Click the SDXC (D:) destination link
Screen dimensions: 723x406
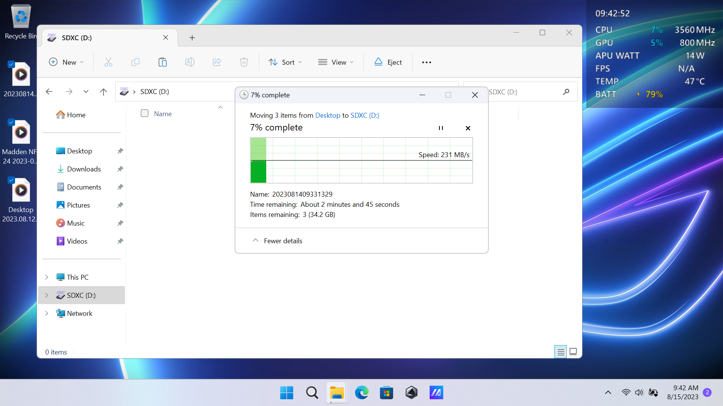(365, 115)
